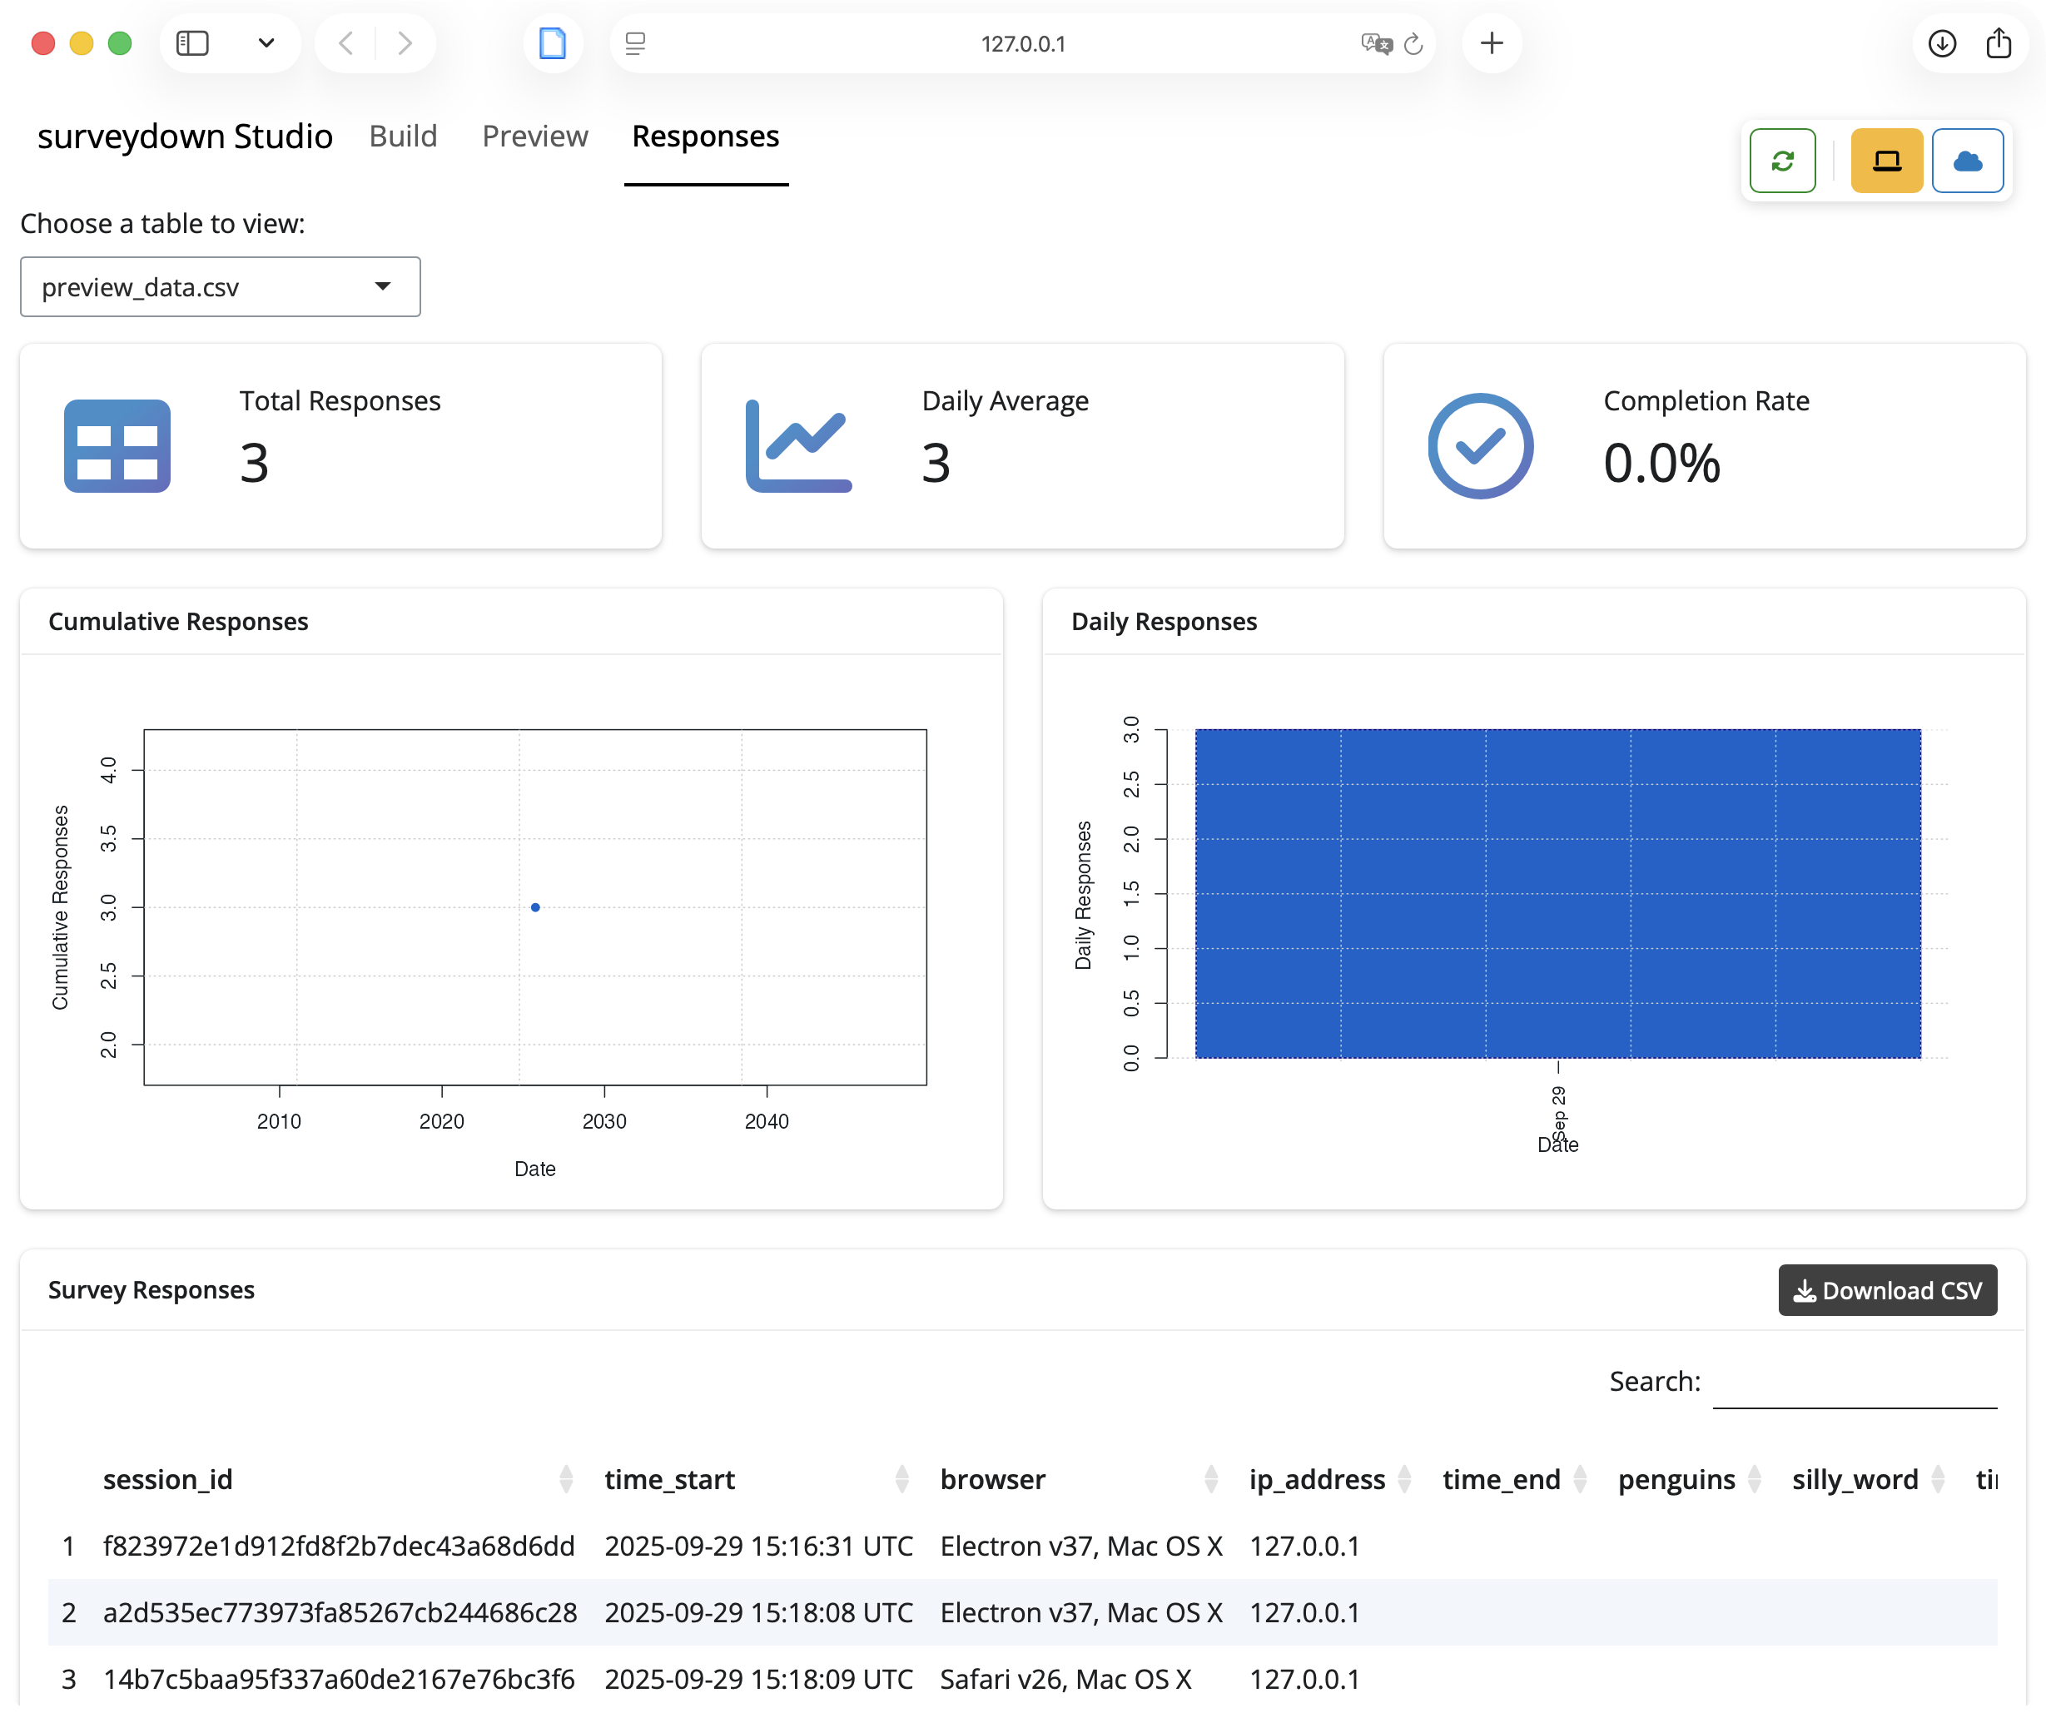
Task: Click the green refresh data icon
Action: click(1782, 161)
